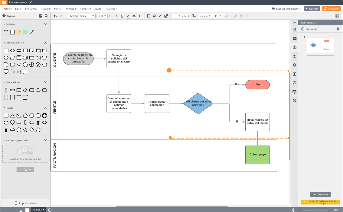Toggle italic text formatting
This screenshot has width=343, height=212.
(116, 16)
